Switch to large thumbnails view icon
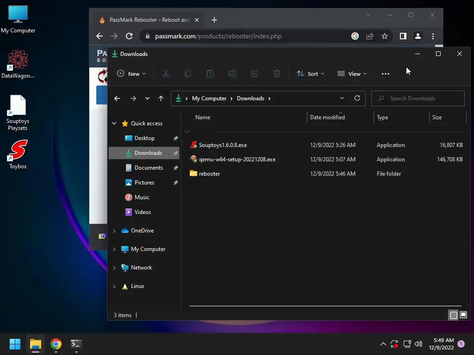The image size is (474, 355). pos(463,315)
